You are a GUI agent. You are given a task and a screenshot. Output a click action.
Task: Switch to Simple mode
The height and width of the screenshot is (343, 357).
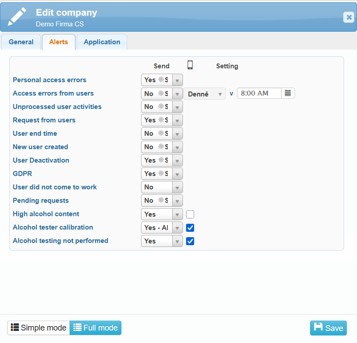[38, 328]
